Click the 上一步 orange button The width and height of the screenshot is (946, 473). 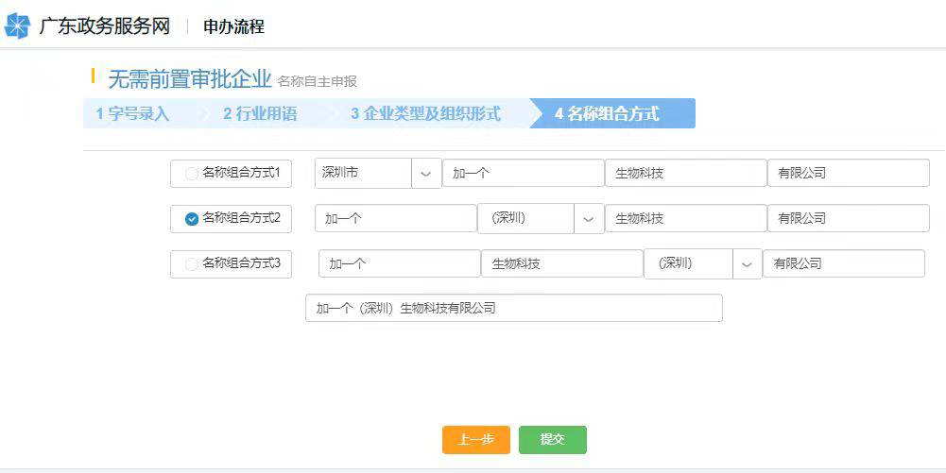coord(475,440)
